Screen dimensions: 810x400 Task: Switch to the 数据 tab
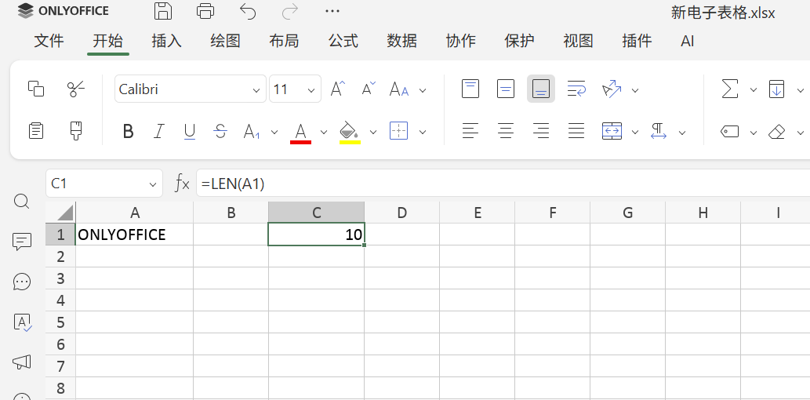pos(402,41)
